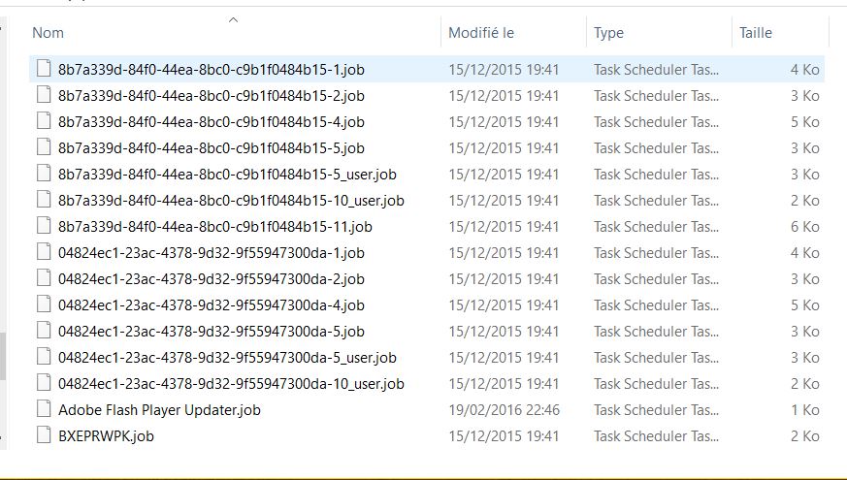The width and height of the screenshot is (847, 480).
Task: Select the Adobe Flash Player Updater.job file name
Action: tap(159, 410)
